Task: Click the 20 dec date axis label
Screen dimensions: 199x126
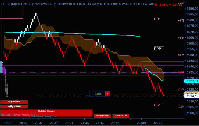Action: click(x=141, y=123)
